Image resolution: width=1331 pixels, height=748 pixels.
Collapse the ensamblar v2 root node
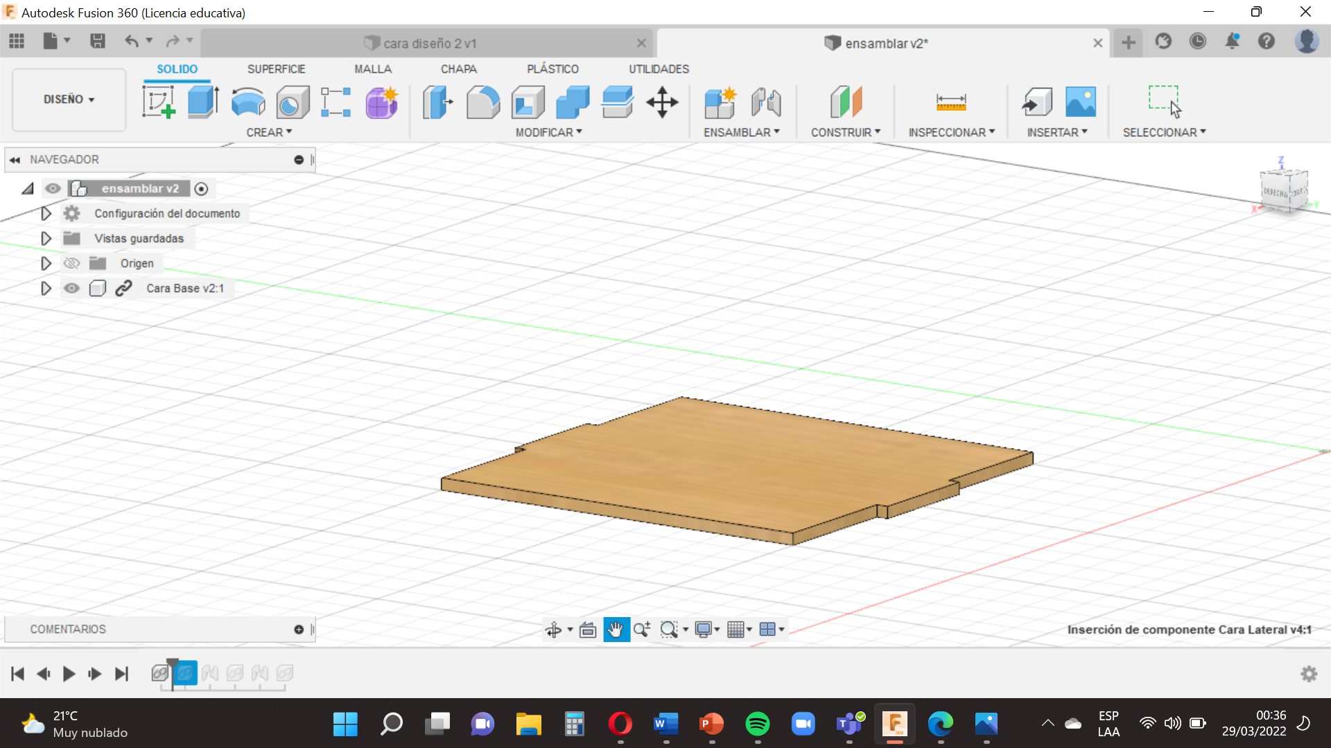tap(28, 188)
